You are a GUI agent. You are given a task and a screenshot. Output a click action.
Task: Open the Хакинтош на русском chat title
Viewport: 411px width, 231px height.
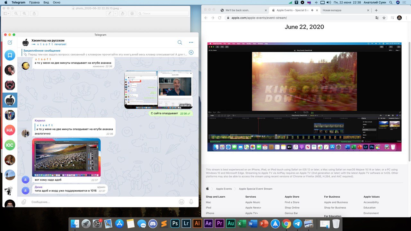click(x=48, y=40)
